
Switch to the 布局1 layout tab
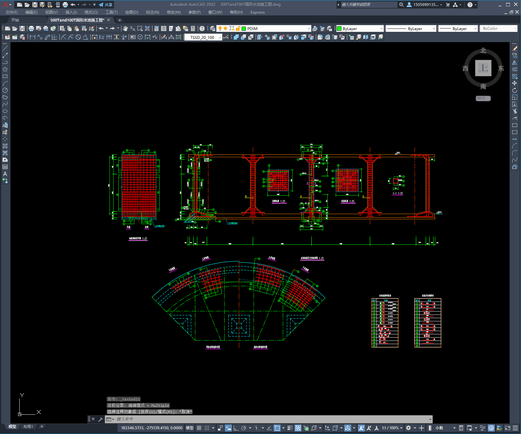point(28,427)
